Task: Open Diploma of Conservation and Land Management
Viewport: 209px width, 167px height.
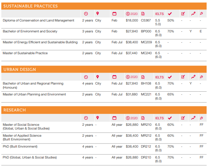Action: 38,20
